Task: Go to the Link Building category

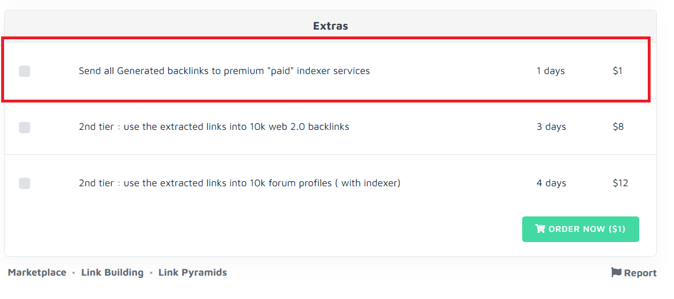Action: tap(112, 272)
